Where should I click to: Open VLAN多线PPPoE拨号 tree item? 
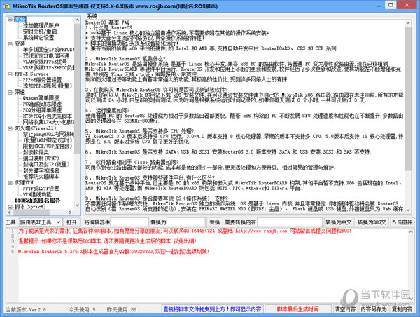coord(45,62)
